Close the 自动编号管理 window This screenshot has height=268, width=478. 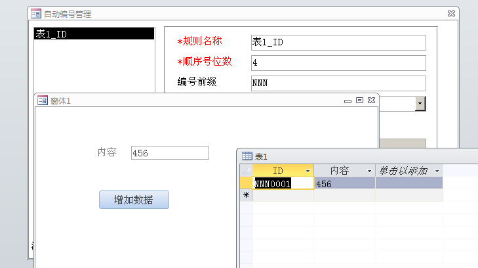coord(452,13)
